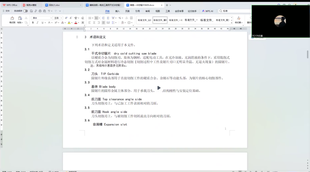Decrease font size with the A- icon
This screenshot has width=310, height=172.
(x=71, y=18)
